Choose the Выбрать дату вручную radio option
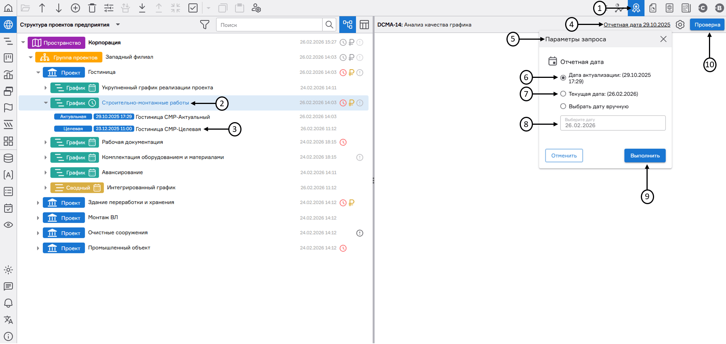 (x=563, y=106)
